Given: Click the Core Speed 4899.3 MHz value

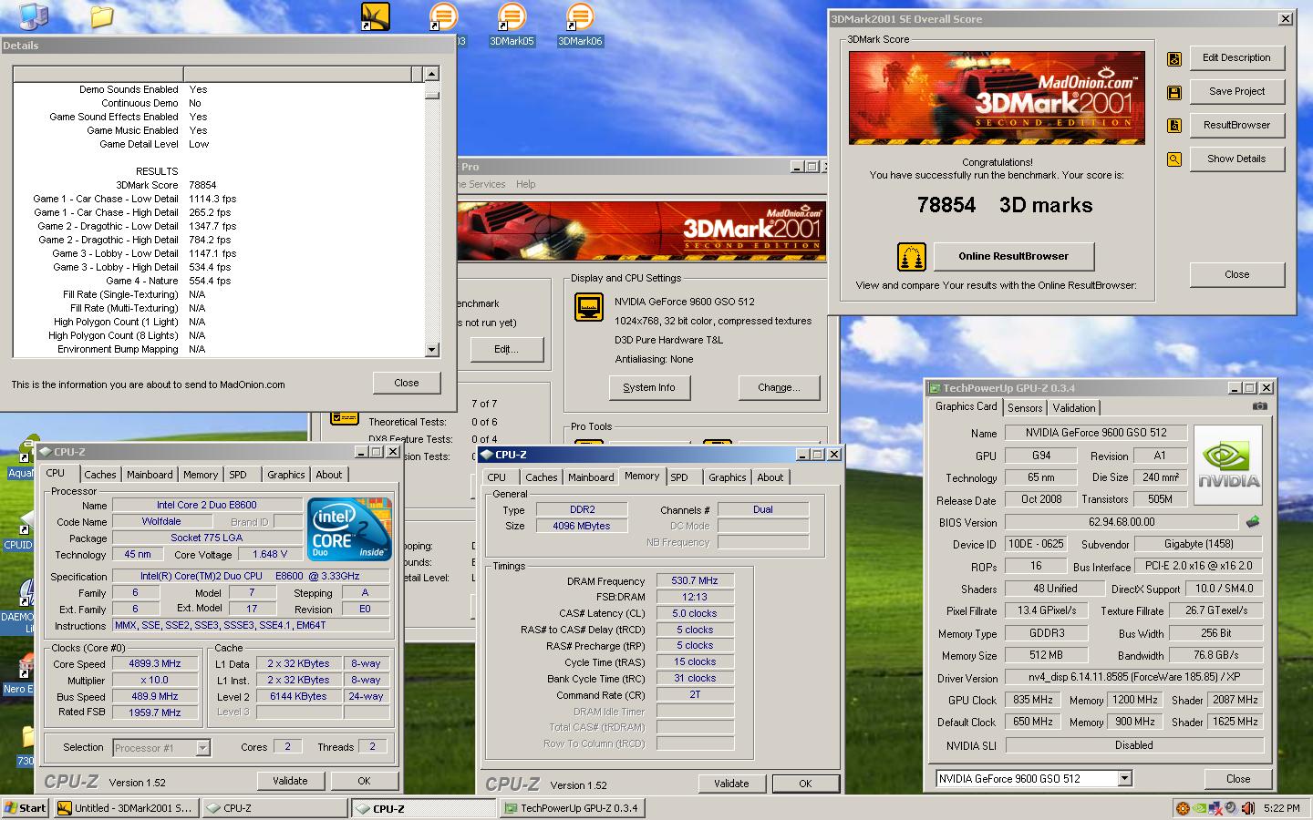Looking at the screenshot, I should tap(155, 664).
